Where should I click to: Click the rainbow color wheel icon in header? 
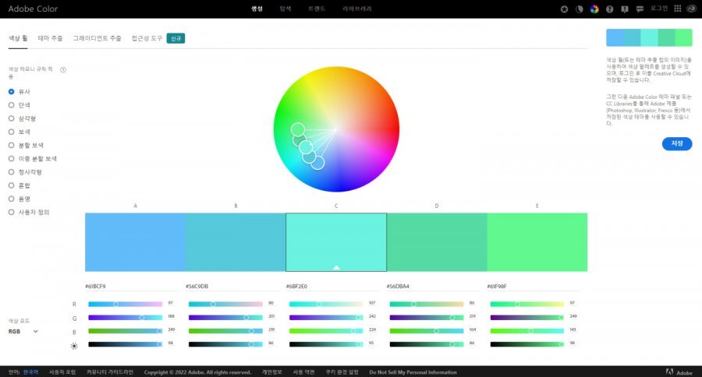pos(594,9)
